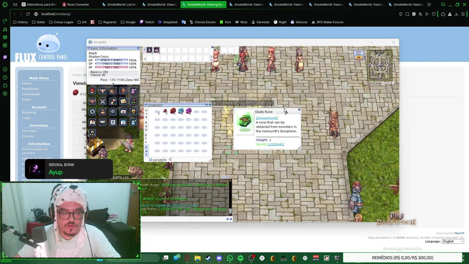Open the star ranking icon in game menu

click(92, 133)
